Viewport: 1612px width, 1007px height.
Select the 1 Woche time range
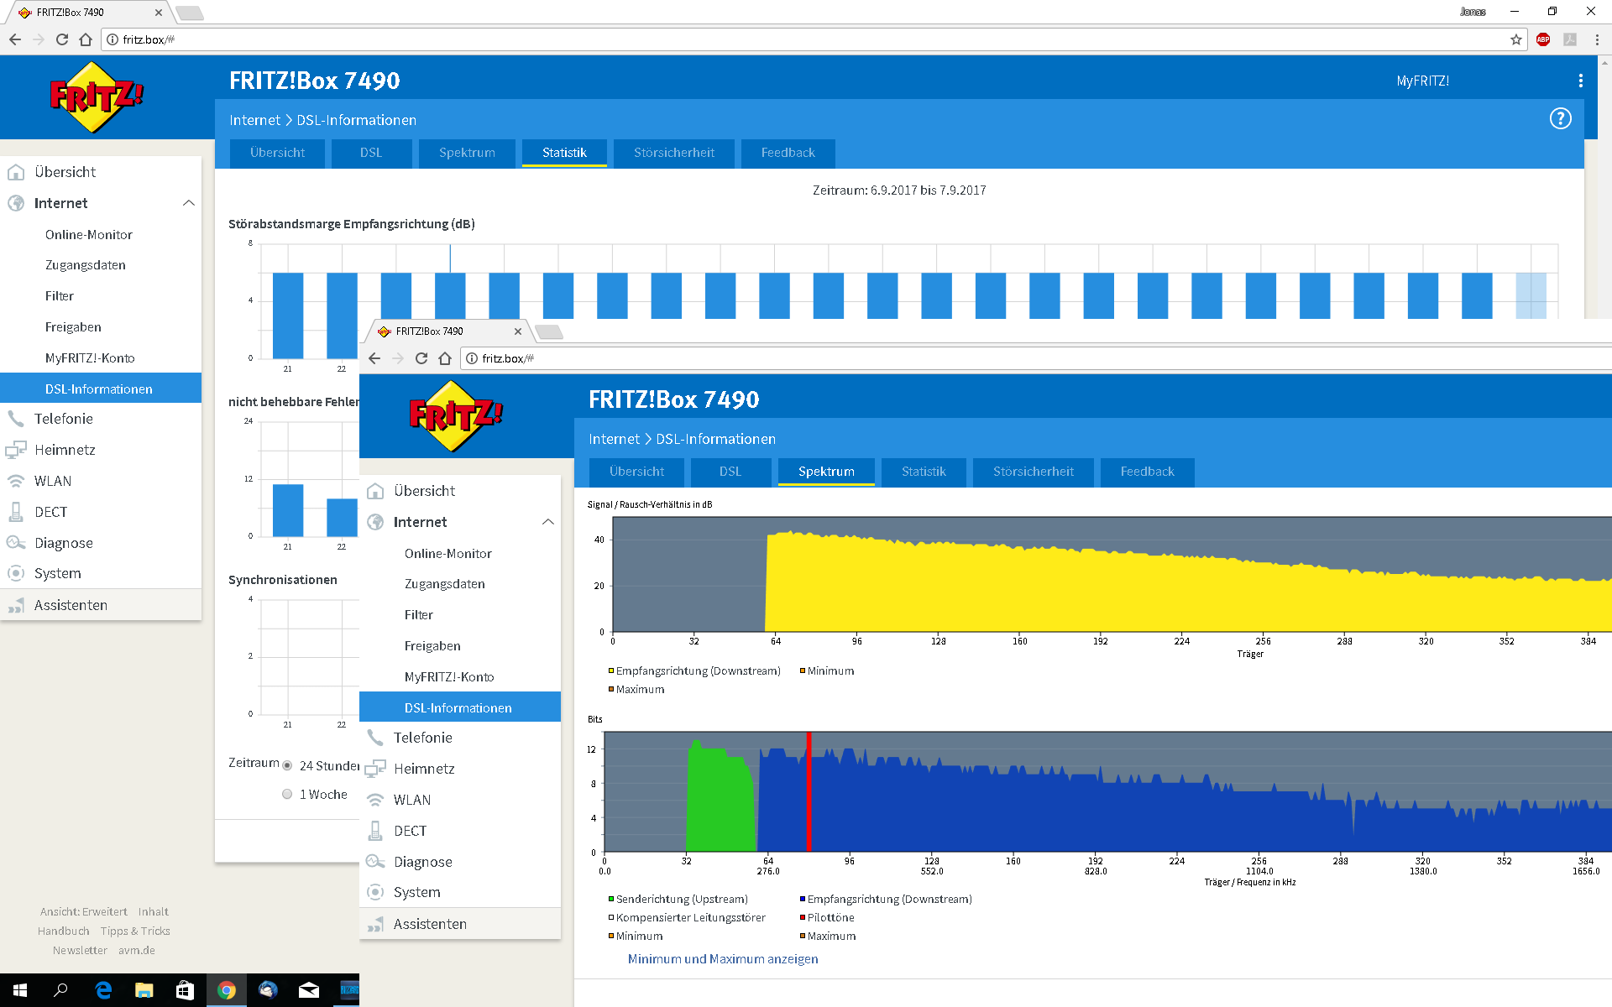coord(287,794)
